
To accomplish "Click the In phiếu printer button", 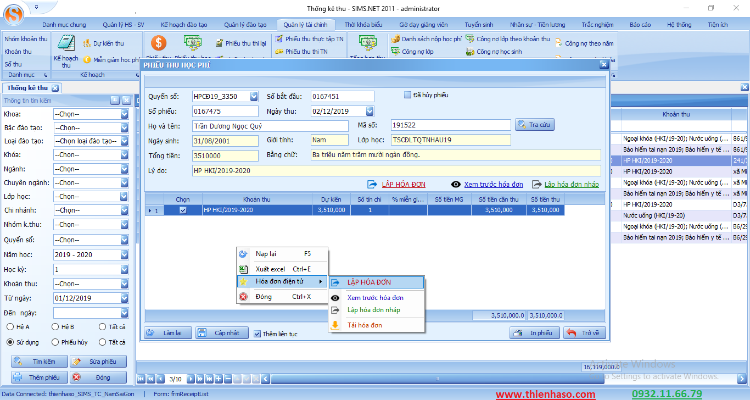I will pyautogui.click(x=535, y=333).
